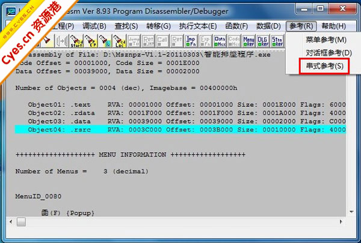Click the Strn Ref string references icon

(277, 40)
